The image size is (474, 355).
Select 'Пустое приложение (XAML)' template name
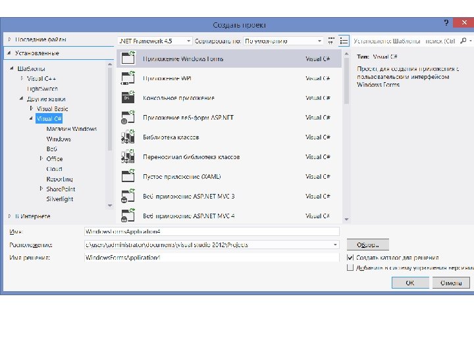click(x=182, y=176)
